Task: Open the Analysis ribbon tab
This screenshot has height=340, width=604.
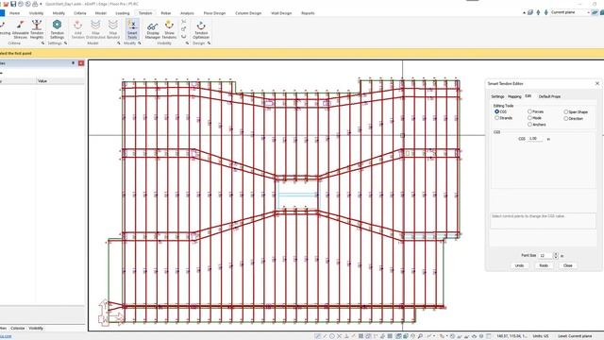Action: pos(187,13)
